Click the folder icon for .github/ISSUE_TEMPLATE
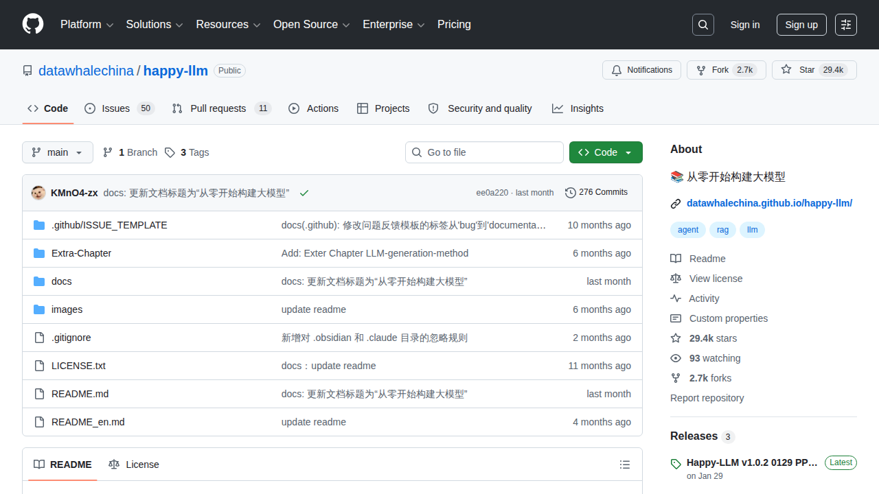 (x=39, y=225)
